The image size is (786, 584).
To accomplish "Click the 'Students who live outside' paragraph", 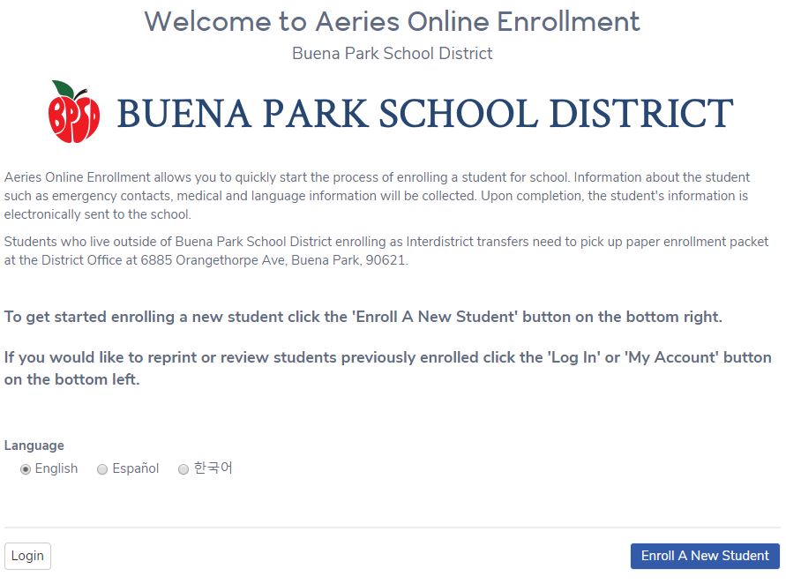I will tap(386, 251).
